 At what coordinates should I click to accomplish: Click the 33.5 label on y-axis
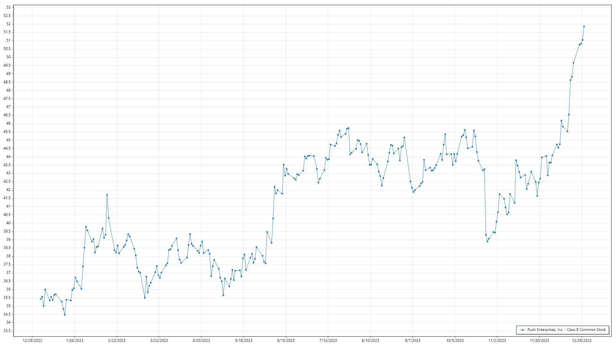click(7, 331)
